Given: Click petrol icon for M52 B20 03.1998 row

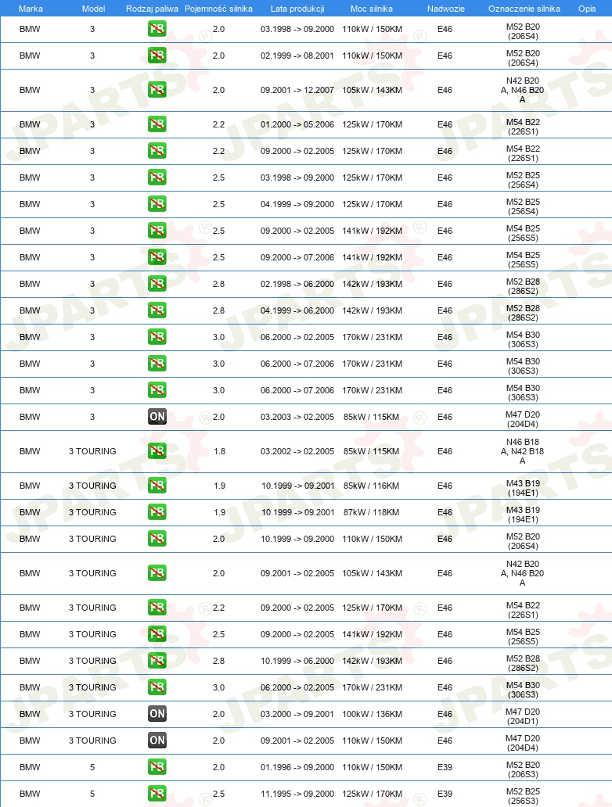Looking at the screenshot, I should pyautogui.click(x=157, y=29).
